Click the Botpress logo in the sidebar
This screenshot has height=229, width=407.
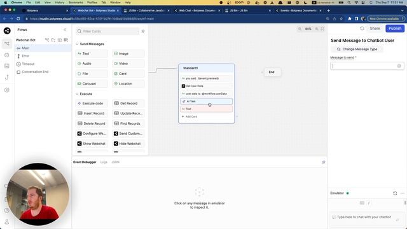coord(7,31)
